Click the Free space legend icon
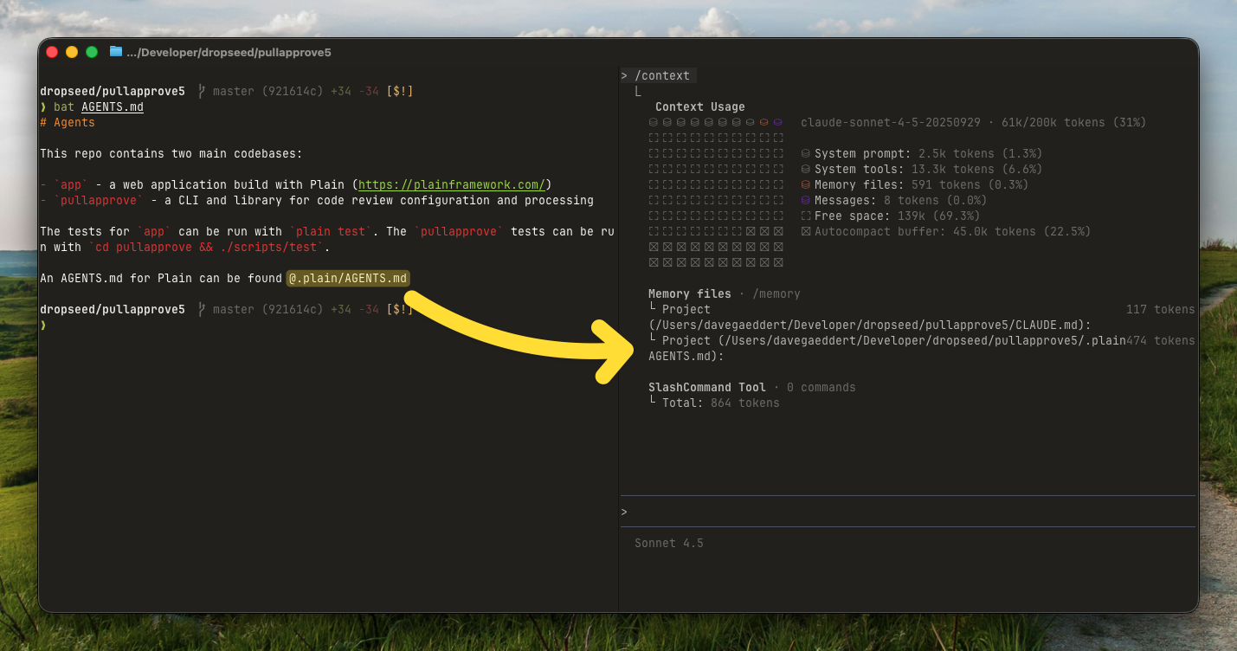1237x651 pixels. [806, 216]
